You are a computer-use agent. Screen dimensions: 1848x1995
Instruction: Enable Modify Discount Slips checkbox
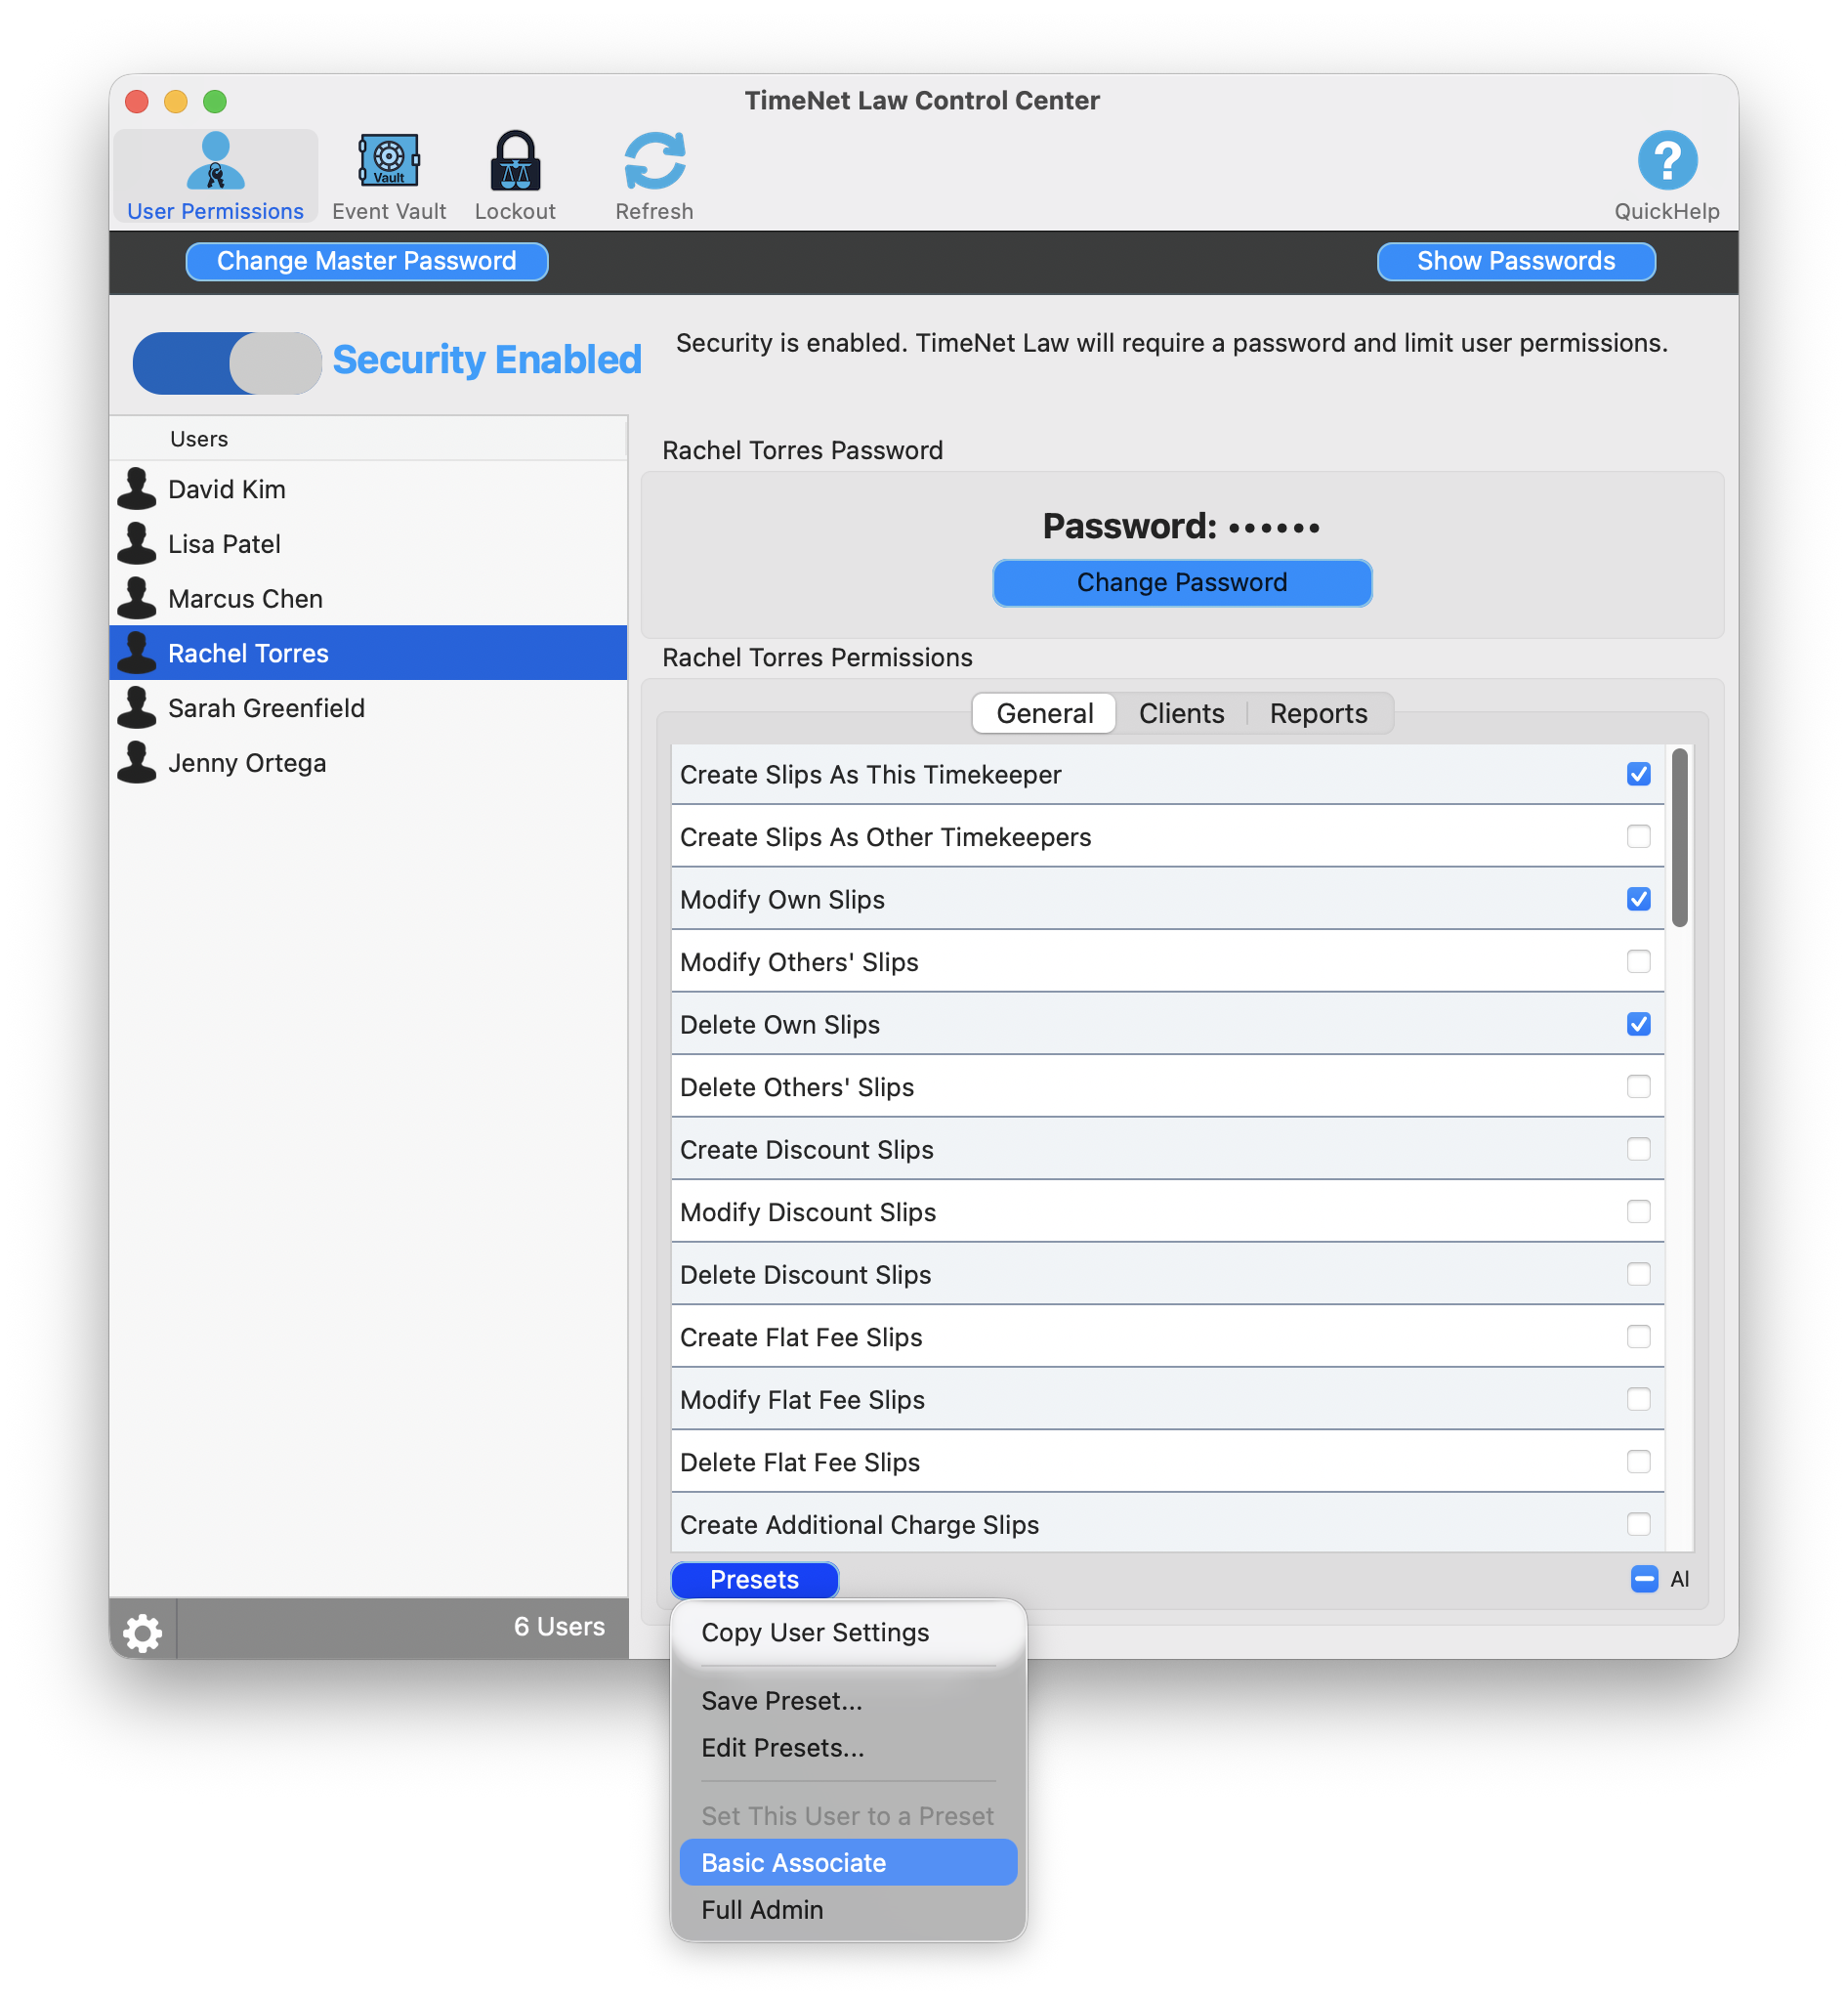point(1638,1211)
